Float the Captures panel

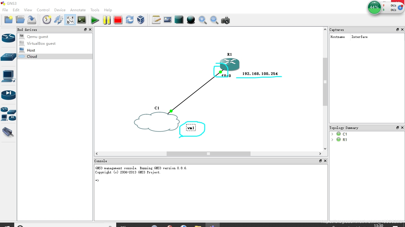[x=398, y=30]
